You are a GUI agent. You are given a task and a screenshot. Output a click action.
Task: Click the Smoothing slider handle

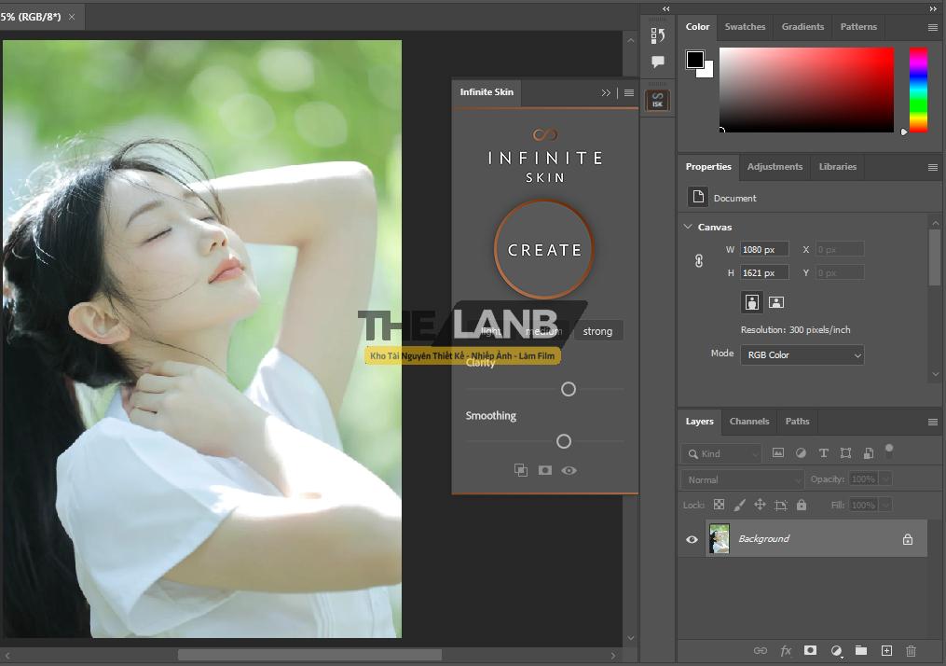563,441
